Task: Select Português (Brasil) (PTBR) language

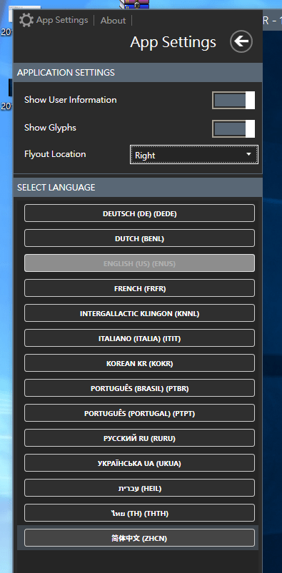Action: tap(139, 388)
